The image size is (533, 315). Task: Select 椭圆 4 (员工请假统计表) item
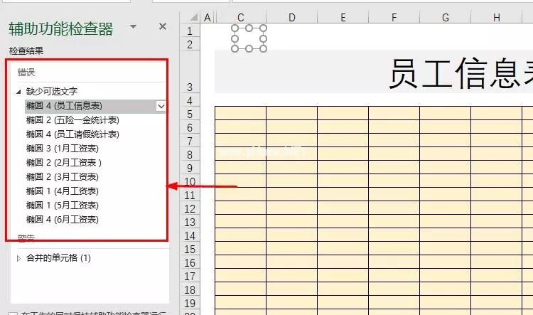[x=72, y=134]
